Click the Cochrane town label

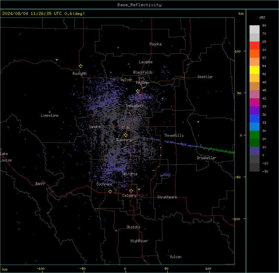coord(104,184)
